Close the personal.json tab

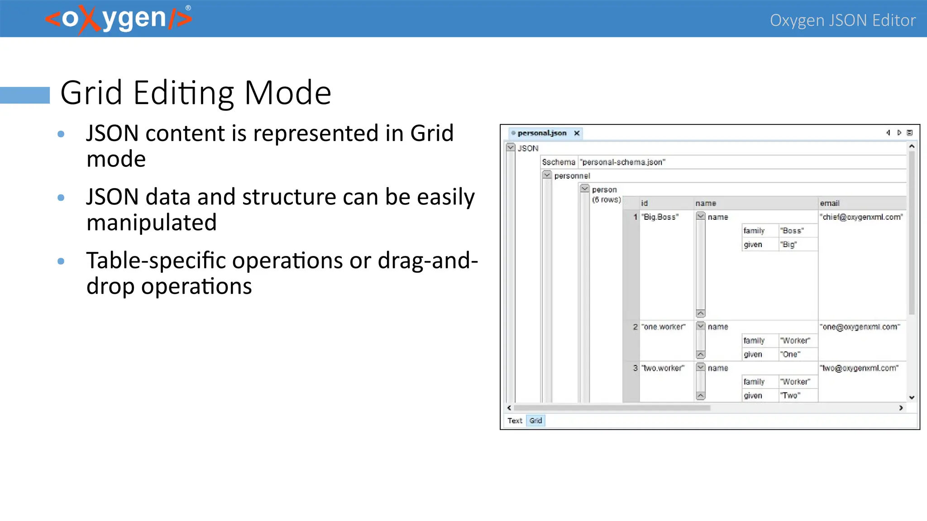pyautogui.click(x=577, y=133)
